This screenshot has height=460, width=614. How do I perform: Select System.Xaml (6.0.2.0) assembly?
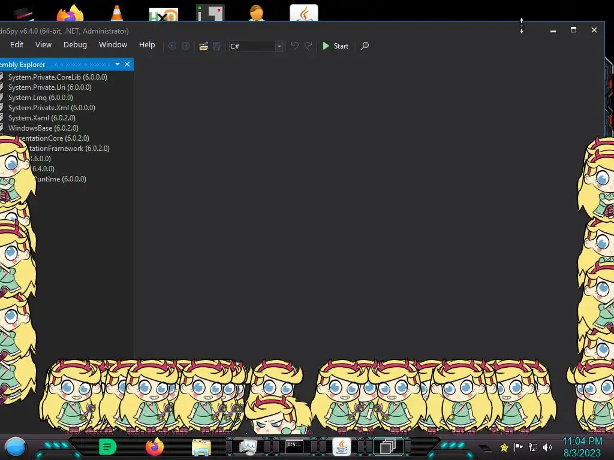[x=41, y=118]
